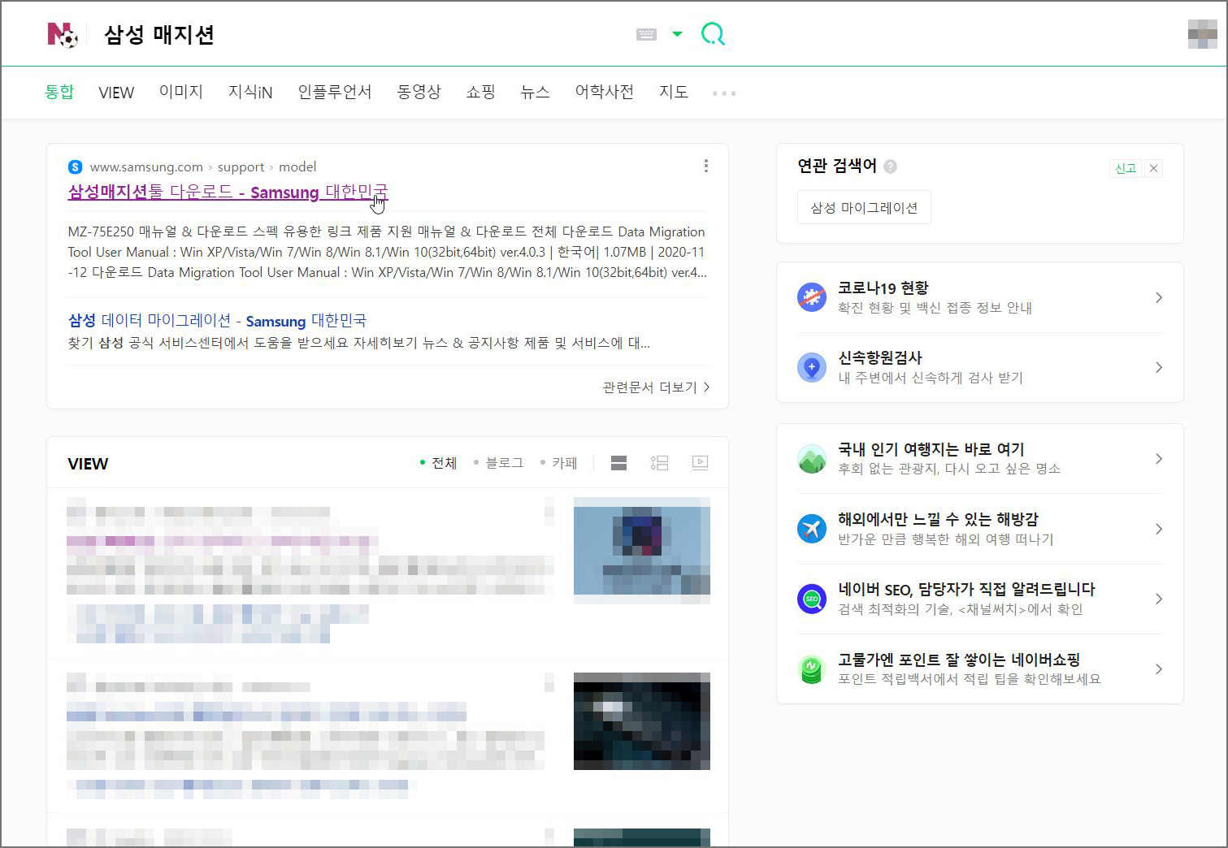Viewport: 1228px width, 848px height.
Task: Expand the search autocomplete dropdown arrow
Action: pyautogui.click(x=677, y=34)
